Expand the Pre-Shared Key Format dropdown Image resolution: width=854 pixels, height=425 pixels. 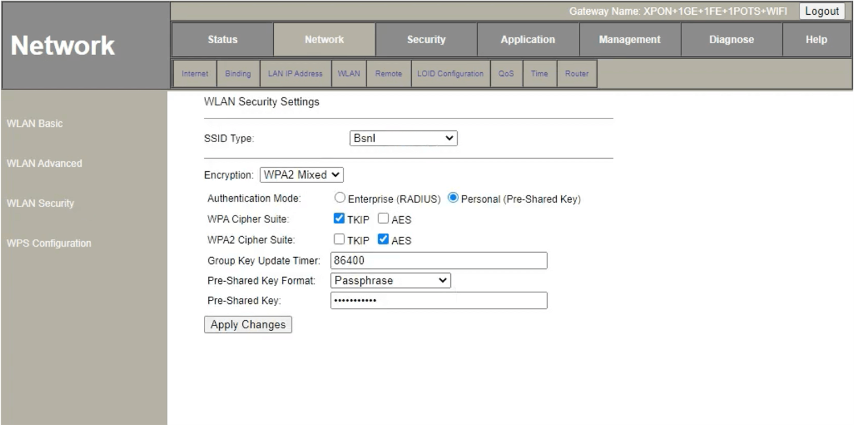pos(391,280)
